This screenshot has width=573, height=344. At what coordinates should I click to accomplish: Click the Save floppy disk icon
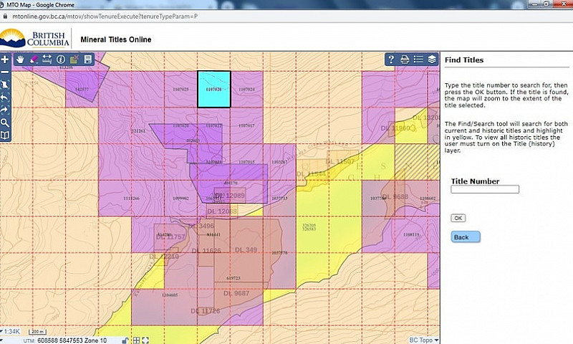(87, 59)
